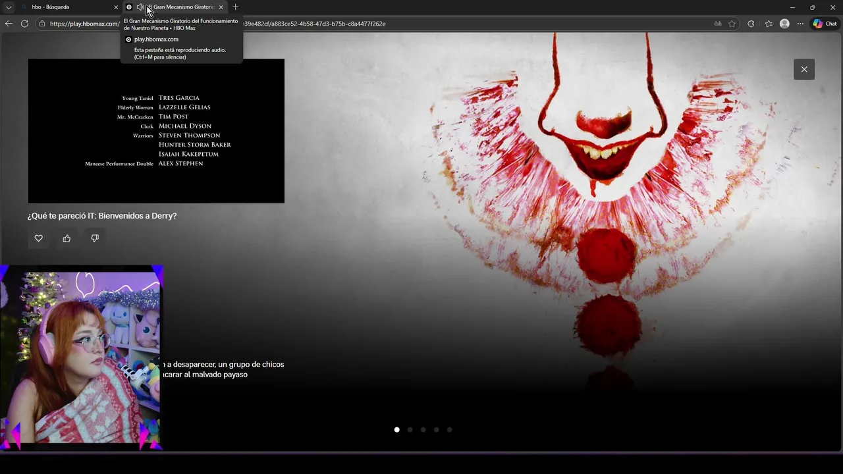Bookmark this page with the star icon
The height and width of the screenshot is (474, 843).
pyautogui.click(x=732, y=24)
